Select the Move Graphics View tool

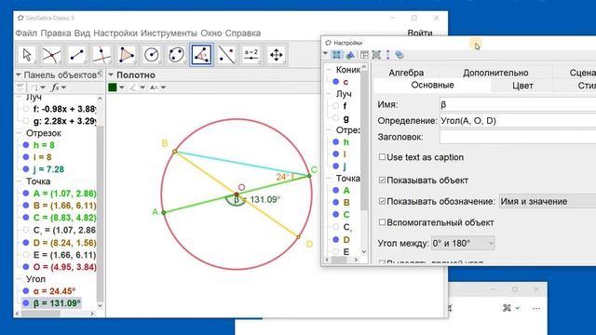pos(277,55)
